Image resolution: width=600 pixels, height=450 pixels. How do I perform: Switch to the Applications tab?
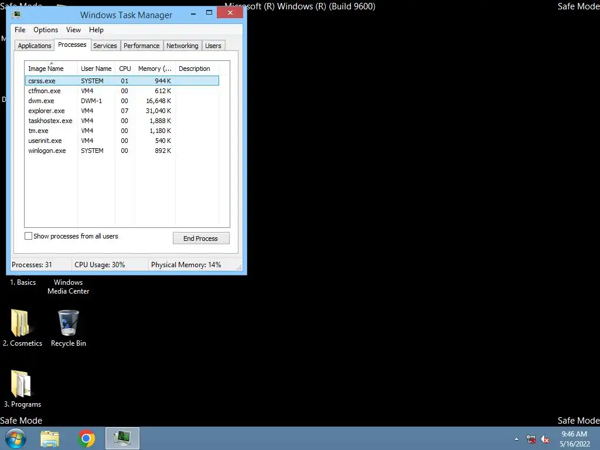coord(35,46)
